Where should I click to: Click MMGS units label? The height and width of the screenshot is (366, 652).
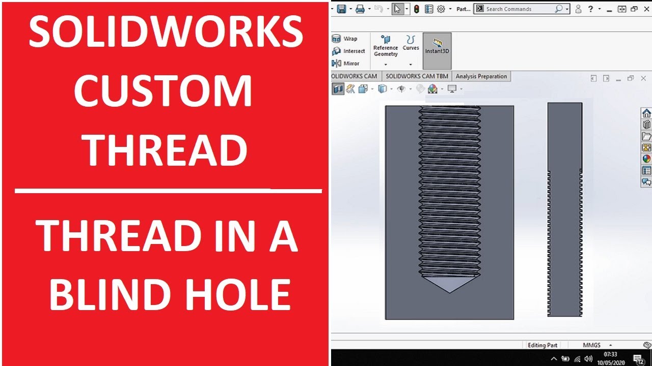[591, 345]
